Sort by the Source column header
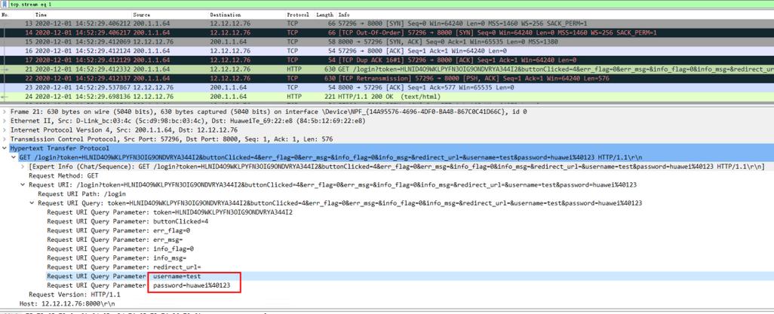 (142, 15)
